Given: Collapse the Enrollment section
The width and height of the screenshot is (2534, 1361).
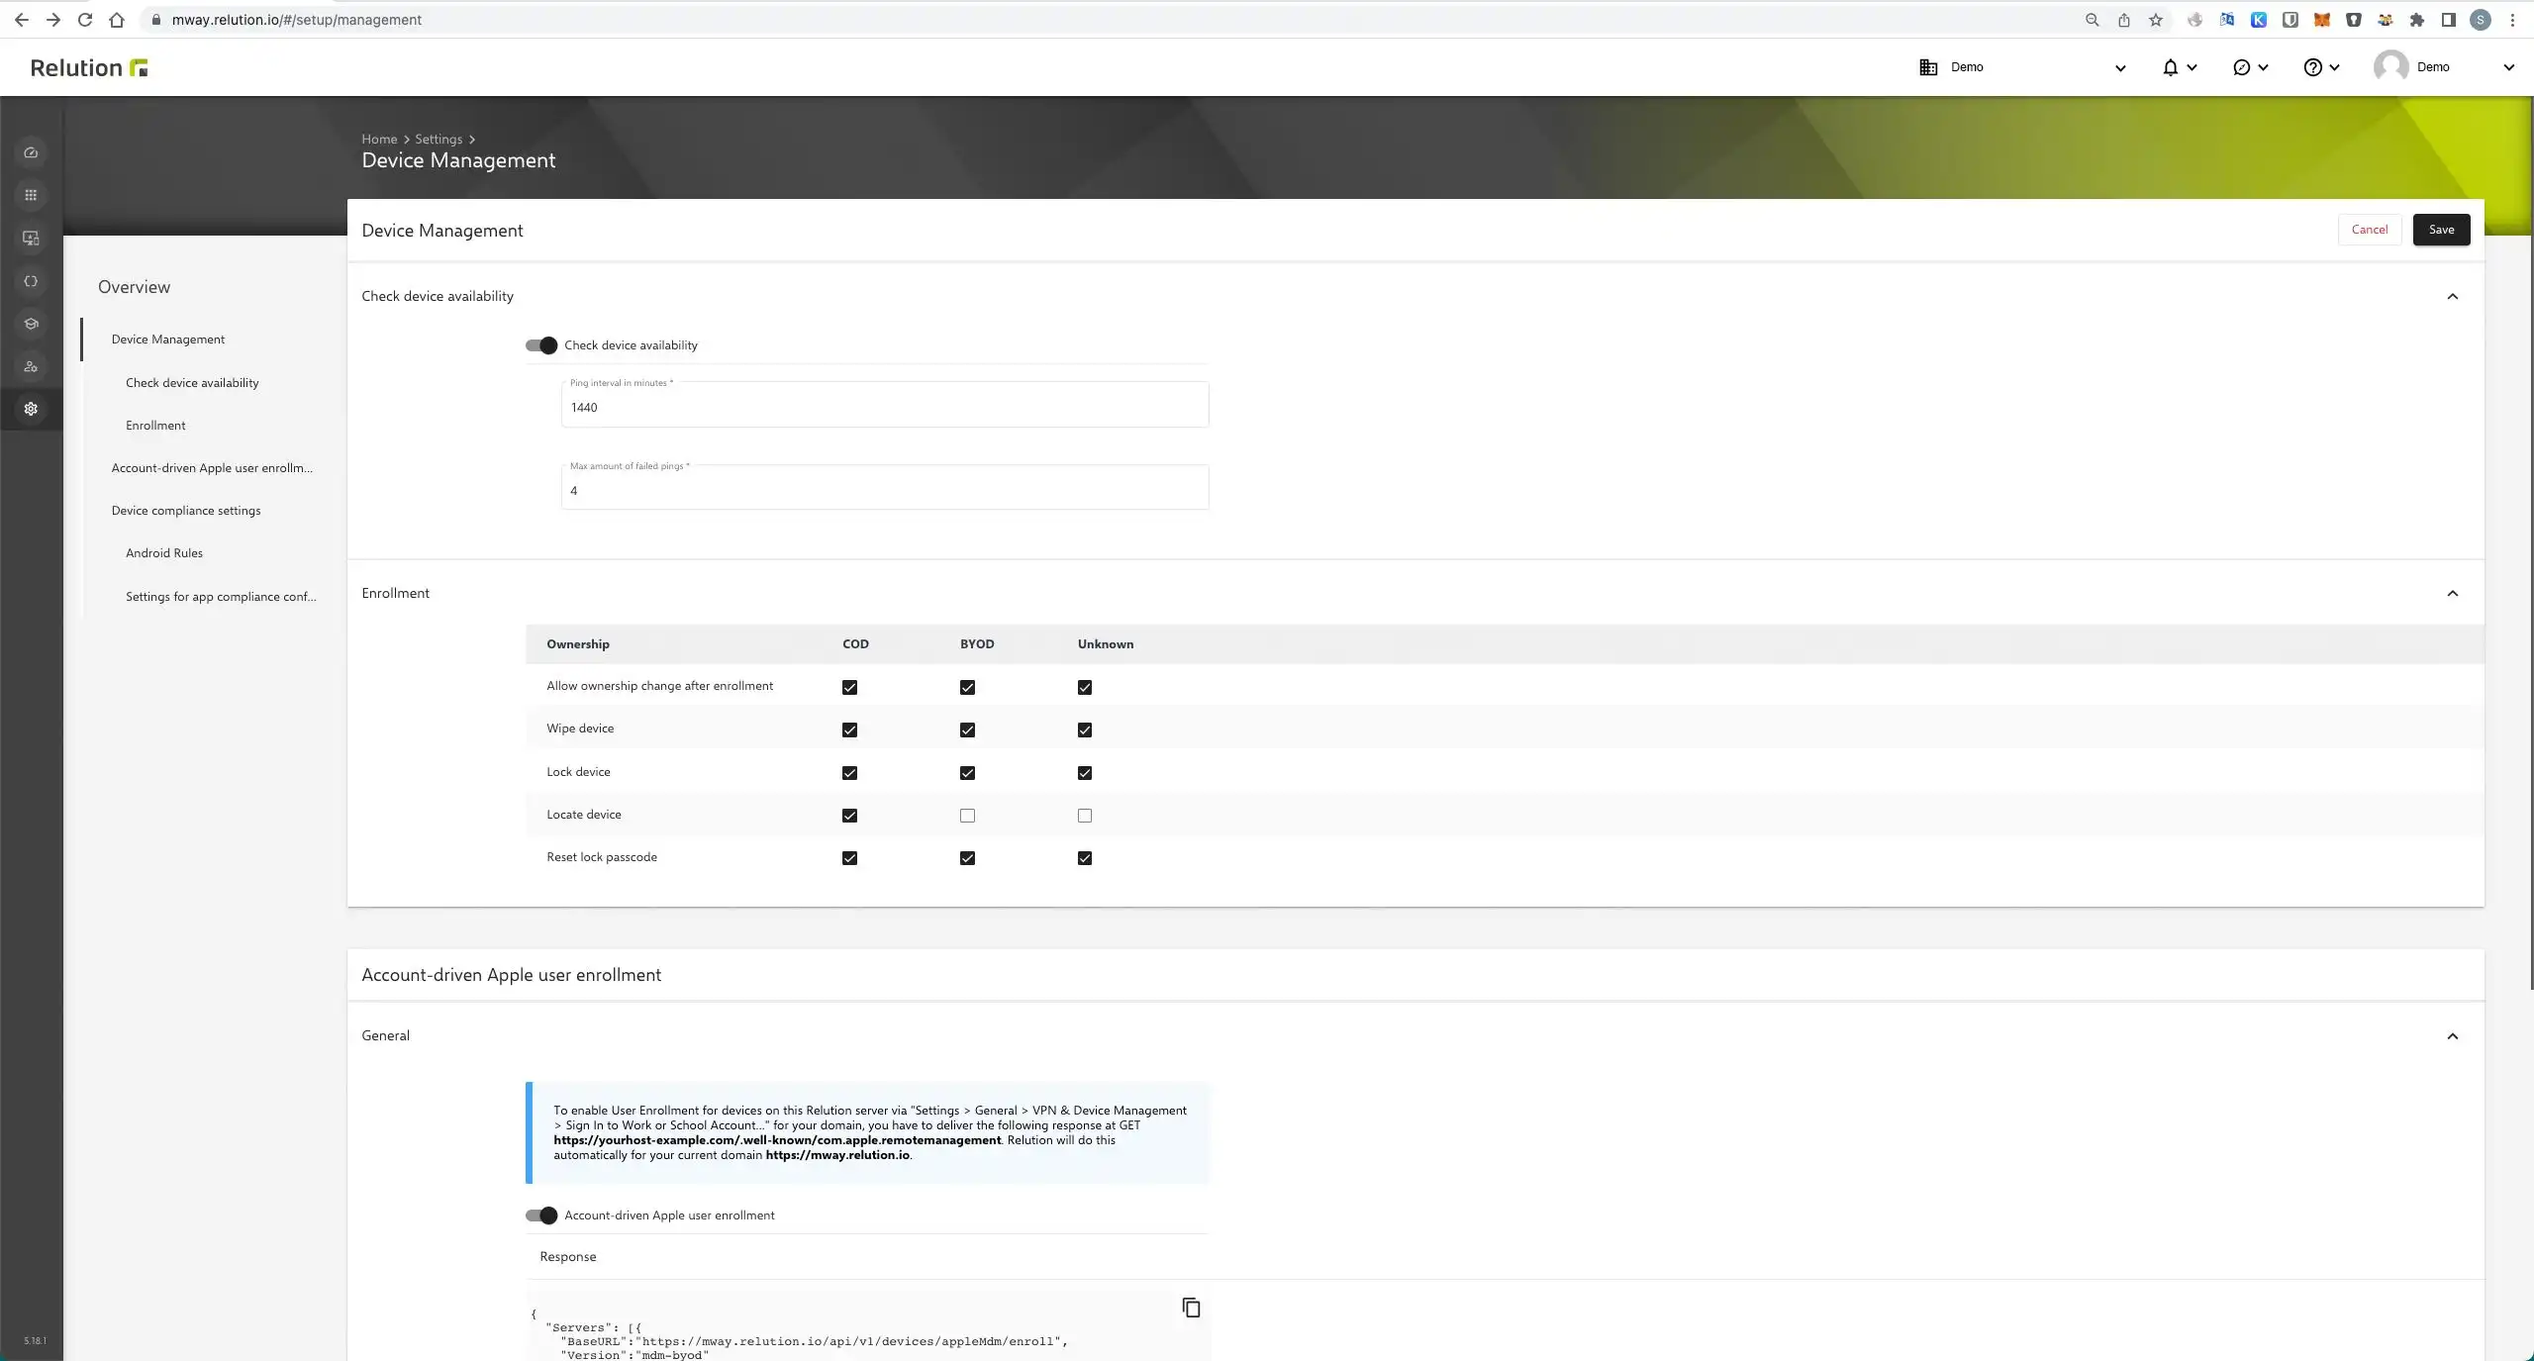Looking at the screenshot, I should 2452,593.
